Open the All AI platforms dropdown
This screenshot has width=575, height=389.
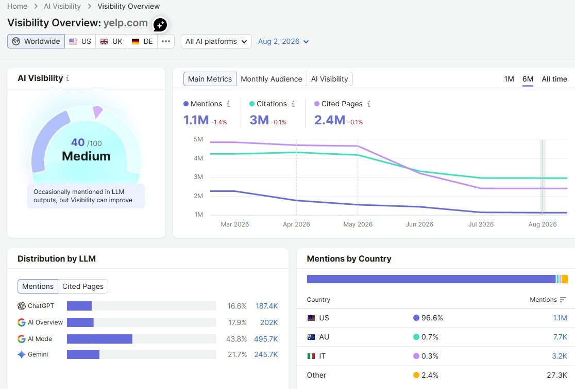(216, 41)
